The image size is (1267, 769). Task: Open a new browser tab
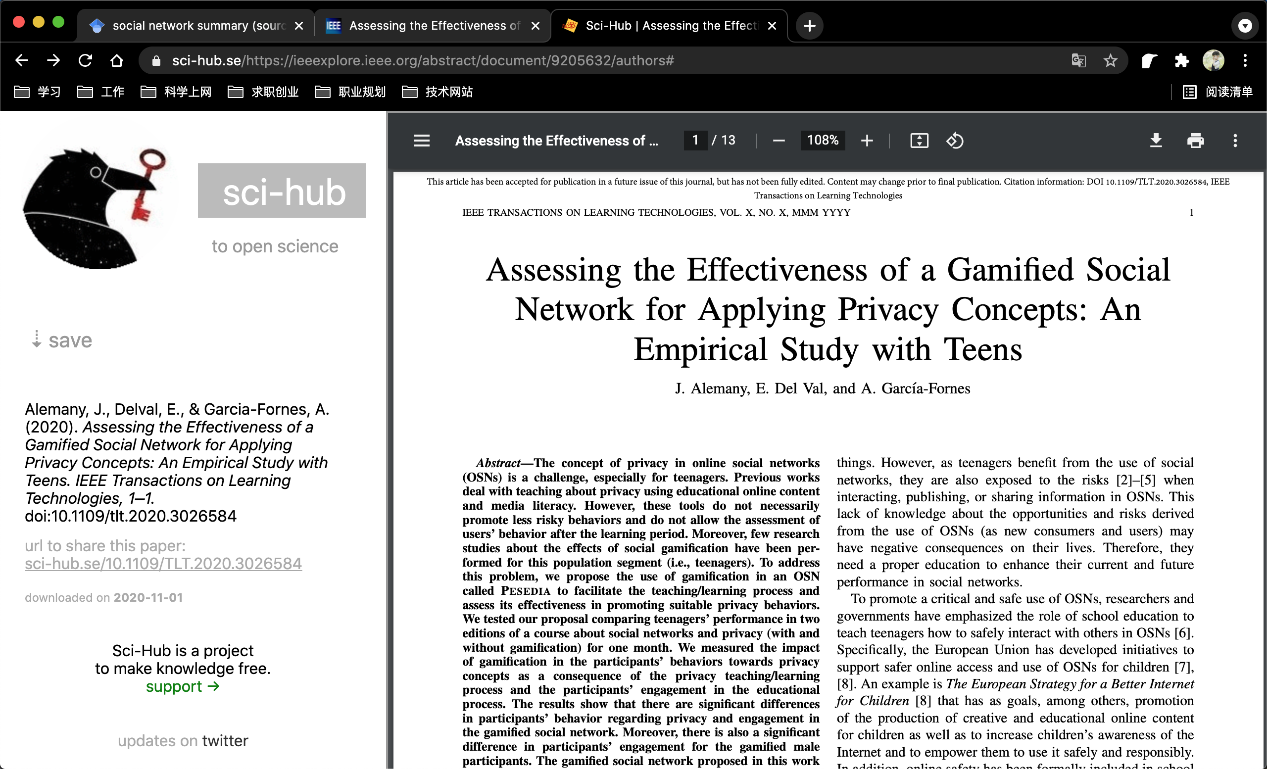(x=809, y=26)
